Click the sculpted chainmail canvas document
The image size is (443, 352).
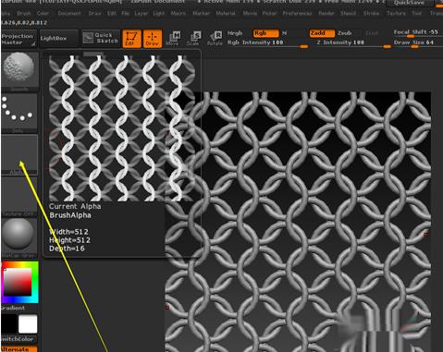point(298,222)
